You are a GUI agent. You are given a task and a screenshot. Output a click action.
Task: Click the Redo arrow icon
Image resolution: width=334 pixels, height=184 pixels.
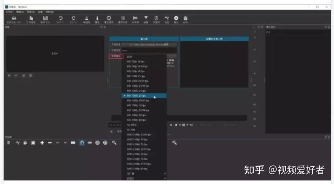tap(73, 18)
